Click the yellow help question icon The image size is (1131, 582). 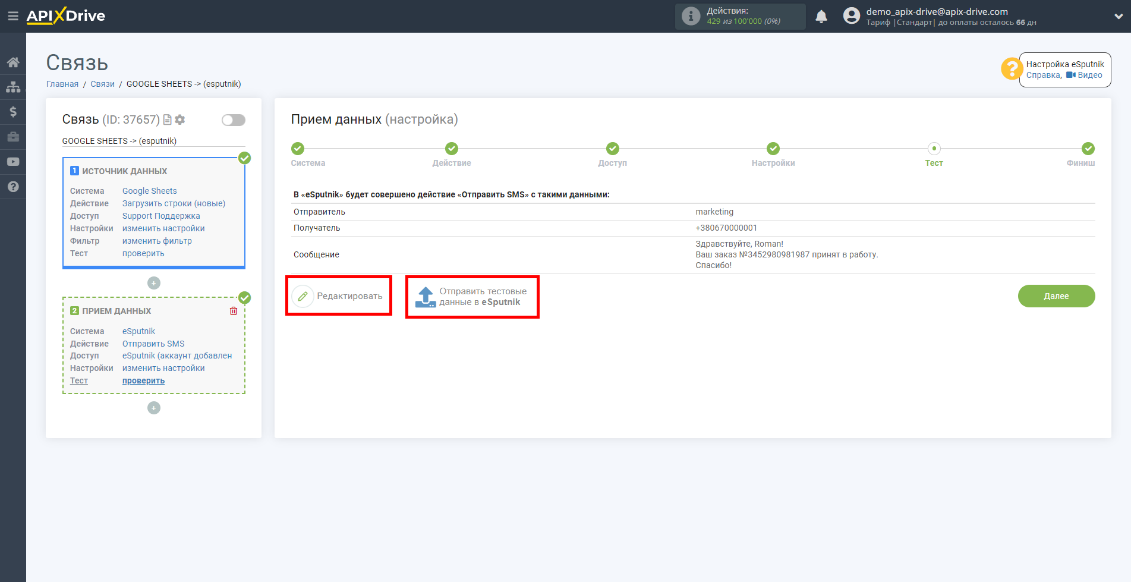1012,68
